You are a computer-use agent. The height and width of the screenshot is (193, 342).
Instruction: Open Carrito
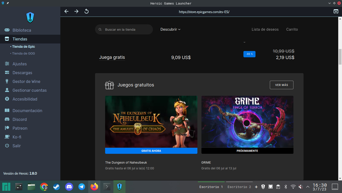[x=292, y=29]
